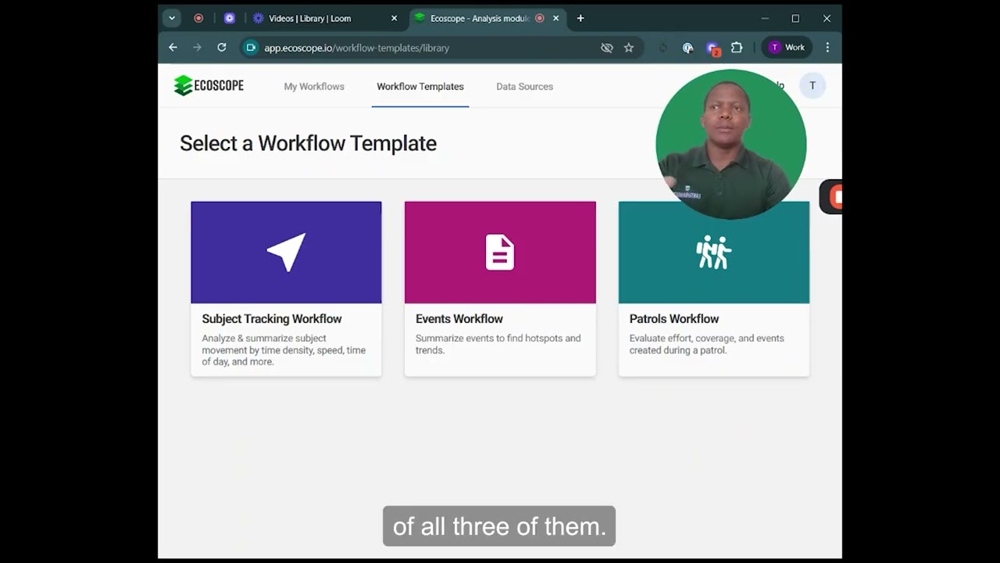Click the Ecoscope logo
The image size is (1000, 563).
coord(209,86)
